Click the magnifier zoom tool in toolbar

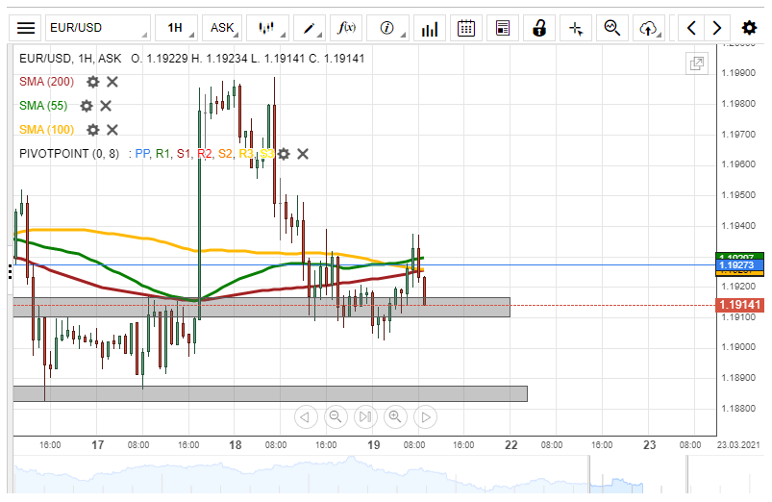coord(611,28)
